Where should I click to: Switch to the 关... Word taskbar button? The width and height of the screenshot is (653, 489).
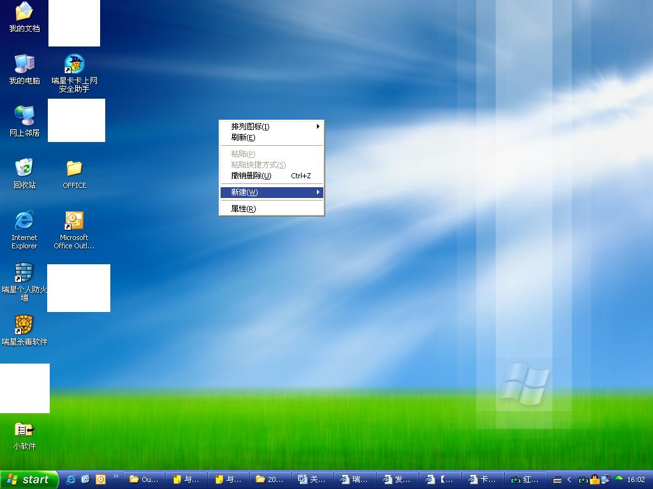312,480
